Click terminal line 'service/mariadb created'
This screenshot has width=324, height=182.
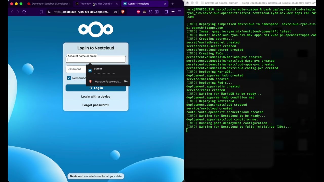[x=207, y=79]
